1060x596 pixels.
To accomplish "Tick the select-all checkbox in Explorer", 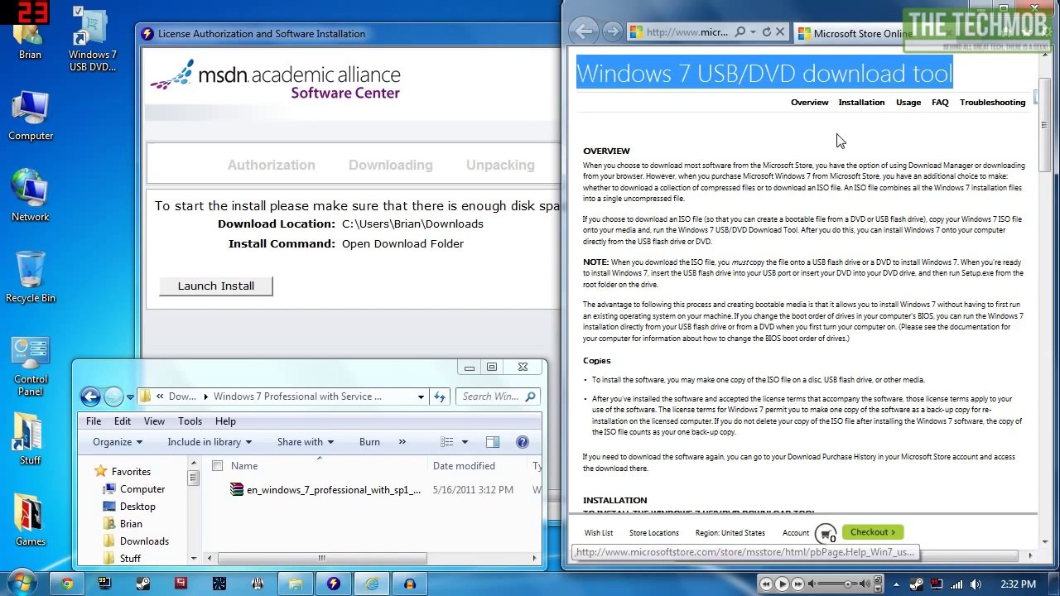I will 217,466.
